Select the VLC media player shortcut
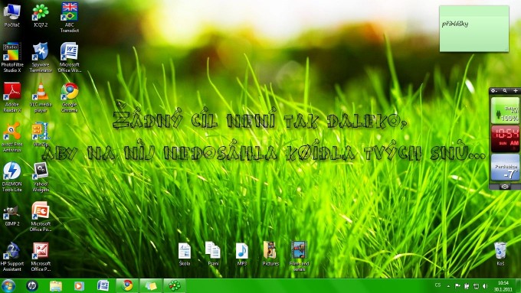521x293 pixels. 41,97
